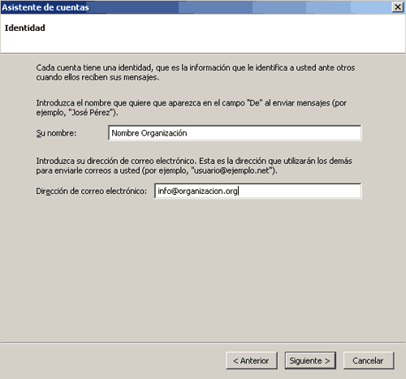The image size is (406, 379).
Task: Close the Asistente de cuentas dialog
Action: click(x=398, y=7)
